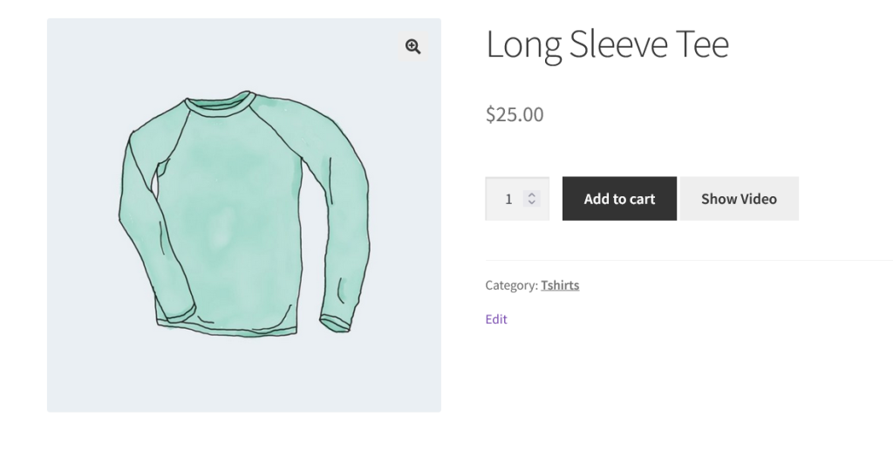Click the divider line below the cart buttons
893x457 pixels.
point(689,260)
